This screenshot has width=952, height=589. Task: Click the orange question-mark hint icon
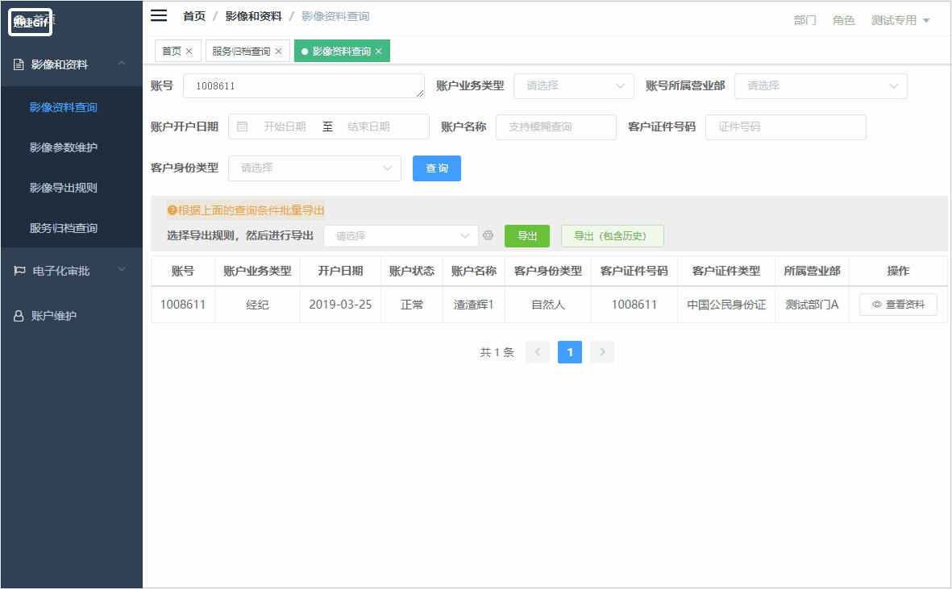(x=172, y=210)
